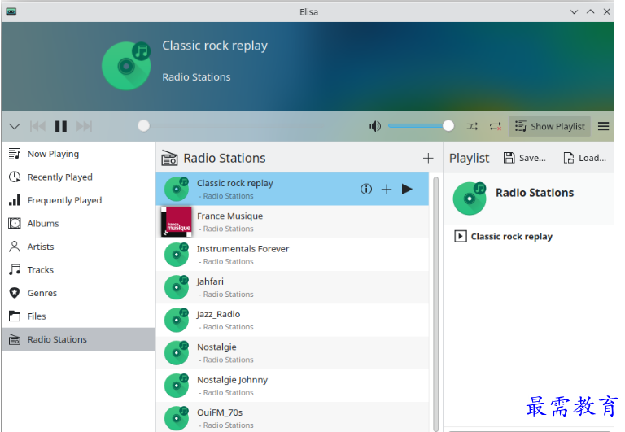Adjust the volume slider
Image resolution: width=625 pixels, height=432 pixels.
point(419,126)
